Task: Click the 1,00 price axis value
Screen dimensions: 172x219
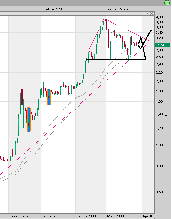Action: 159,145
